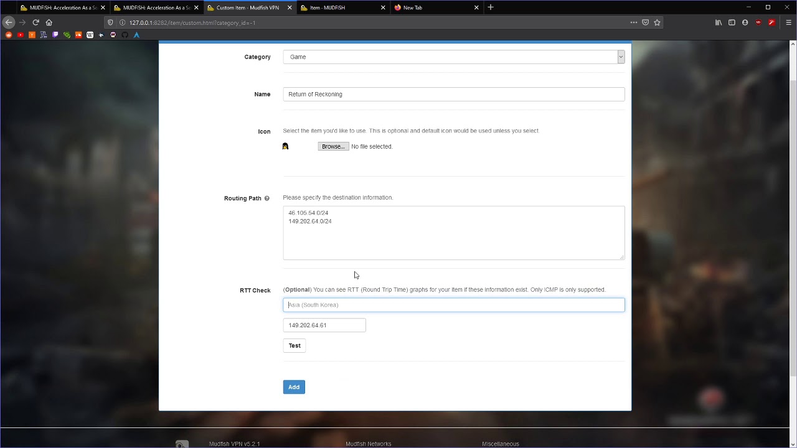Click the Routing Path help icon
Viewport: 797px width, 448px height.
coord(266,198)
